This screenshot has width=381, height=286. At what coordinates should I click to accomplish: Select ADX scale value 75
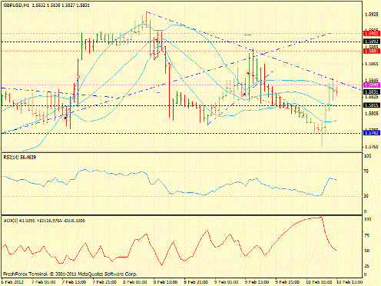pos(366,236)
